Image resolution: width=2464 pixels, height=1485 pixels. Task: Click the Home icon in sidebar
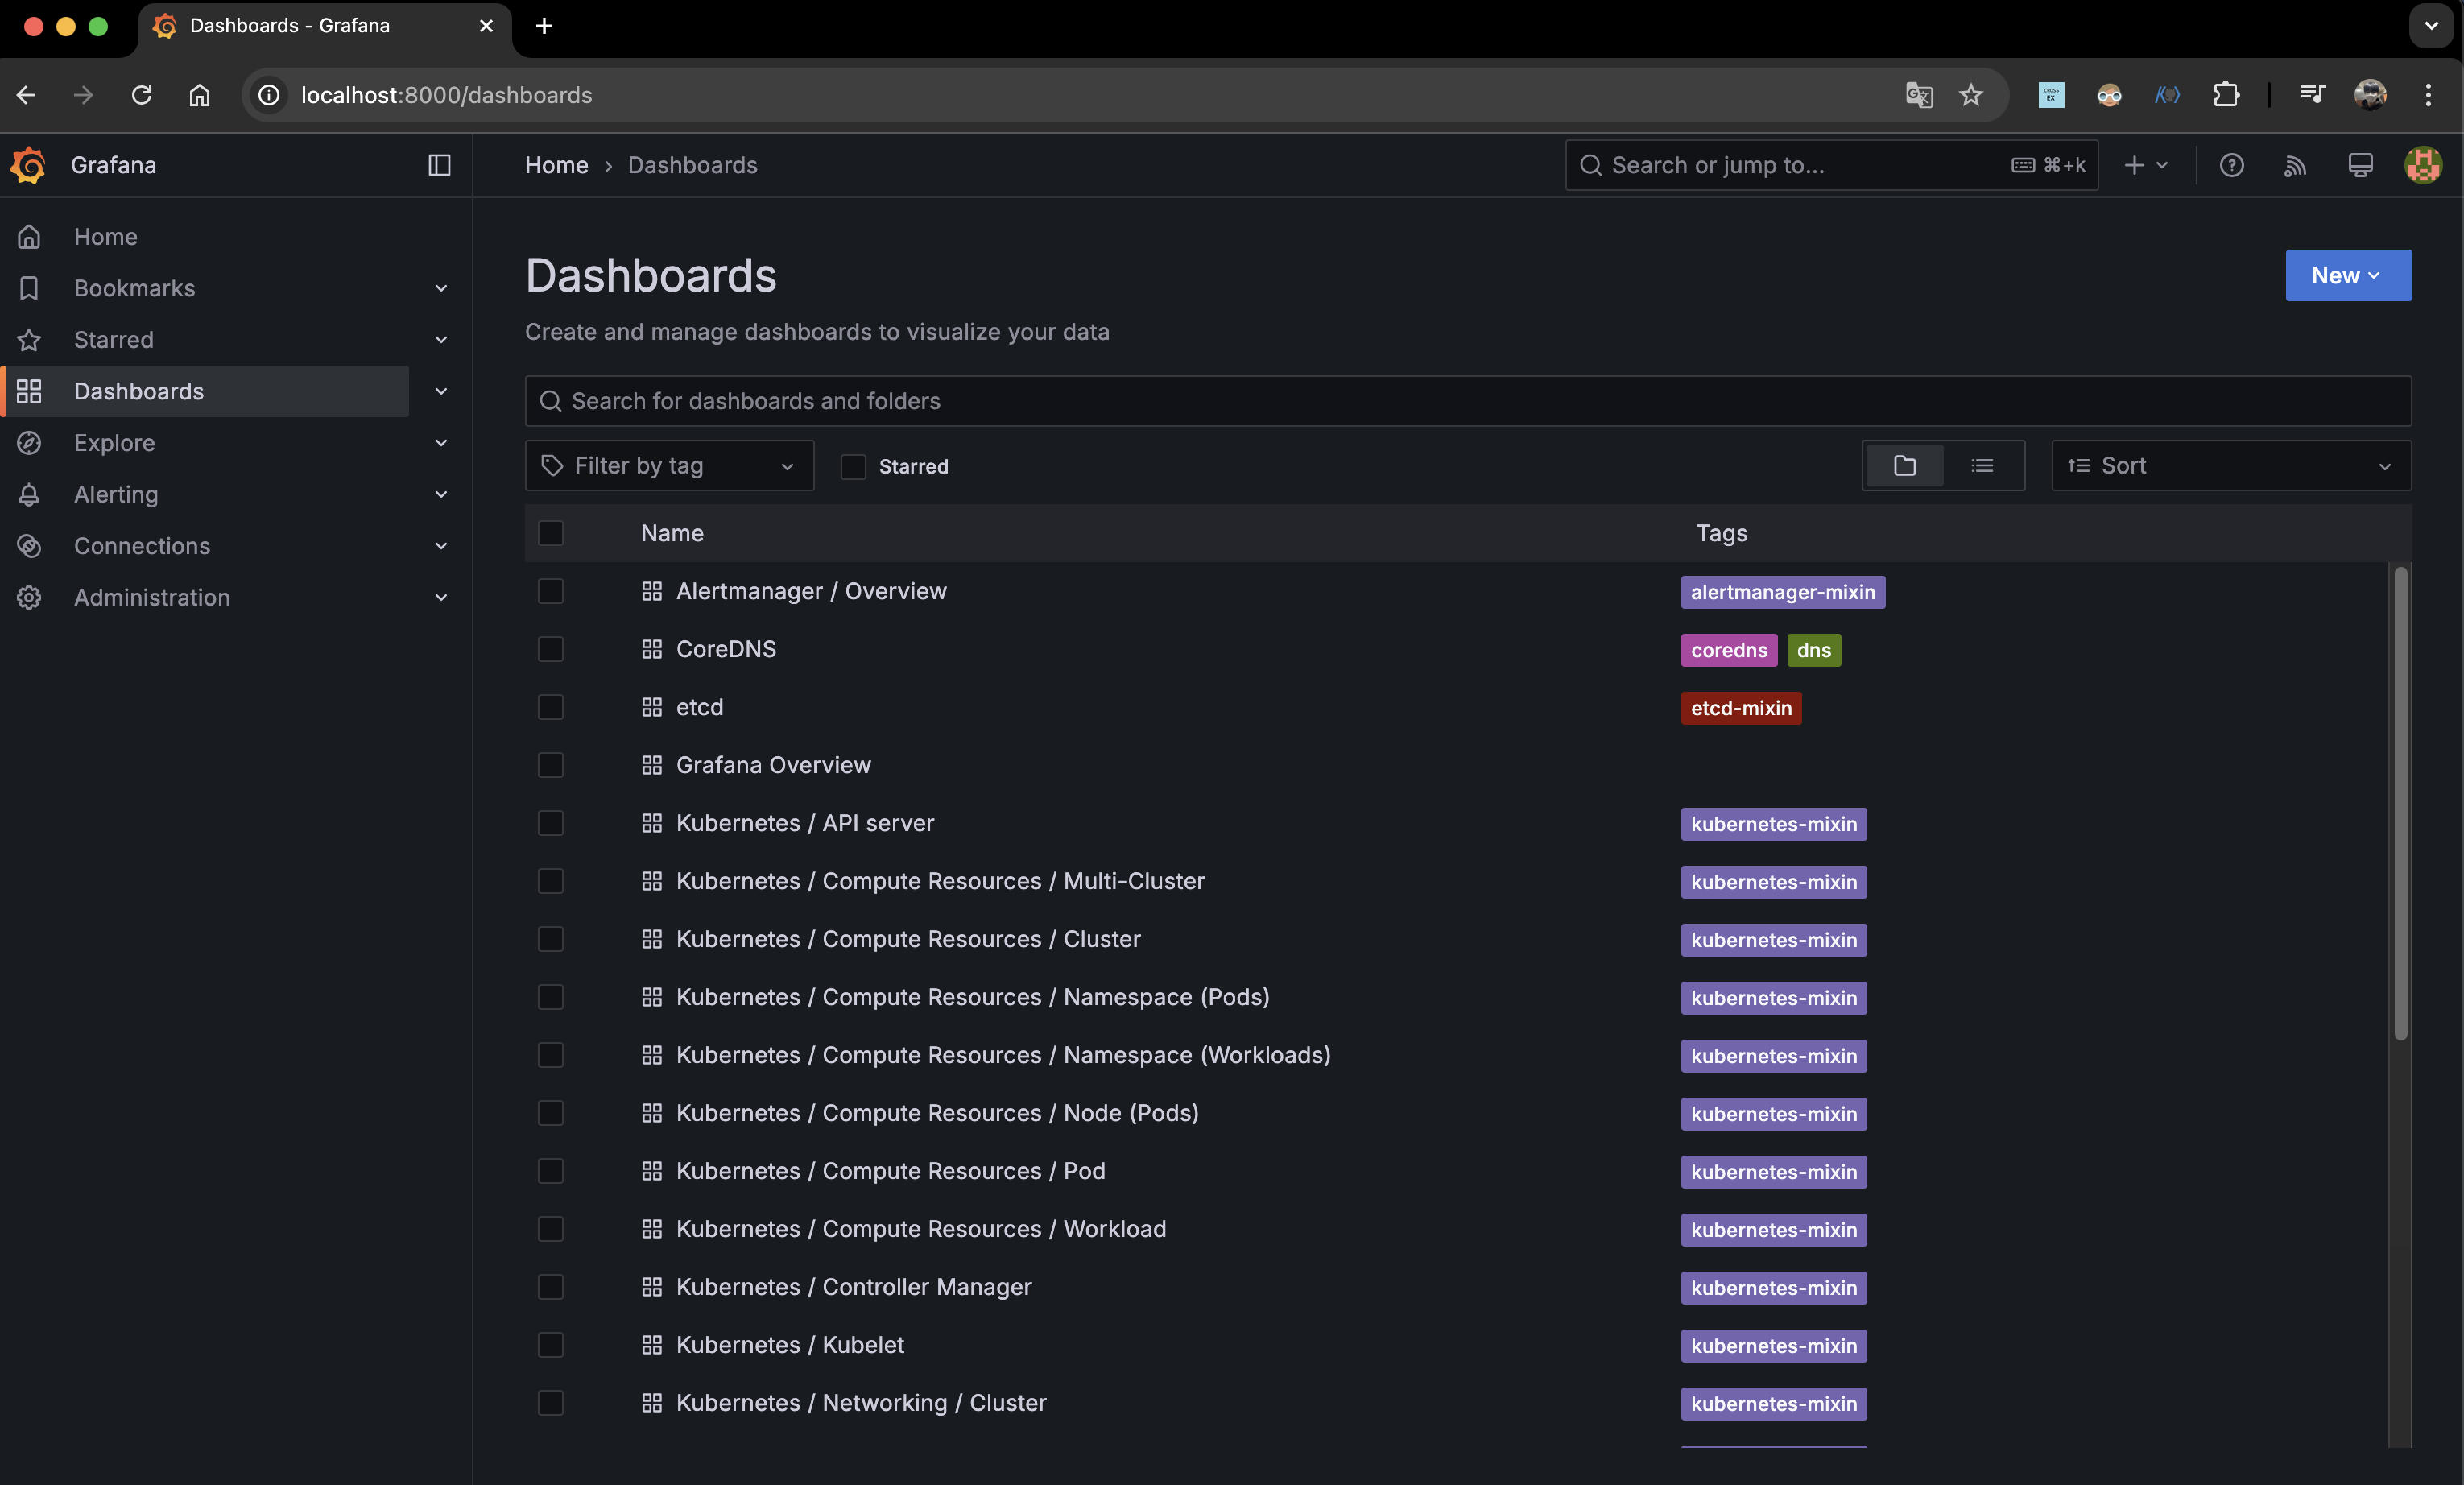[29, 237]
